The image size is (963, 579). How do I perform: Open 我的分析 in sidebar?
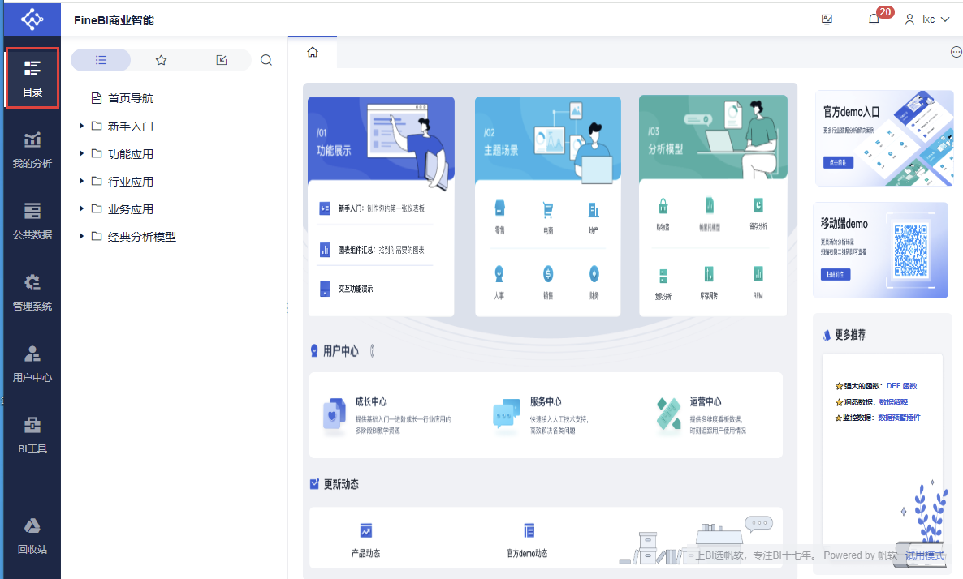pos(32,150)
